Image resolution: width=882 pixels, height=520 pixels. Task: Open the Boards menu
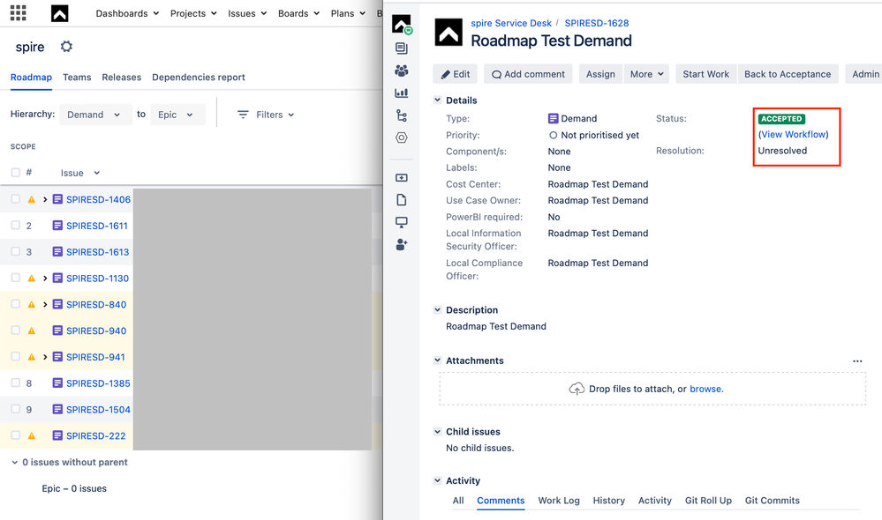[298, 13]
